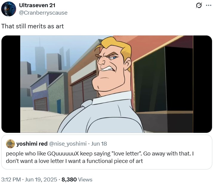The image size is (215, 185).
Task: Click Ultraseven 21's profile avatar
Action: [x=8, y=9]
